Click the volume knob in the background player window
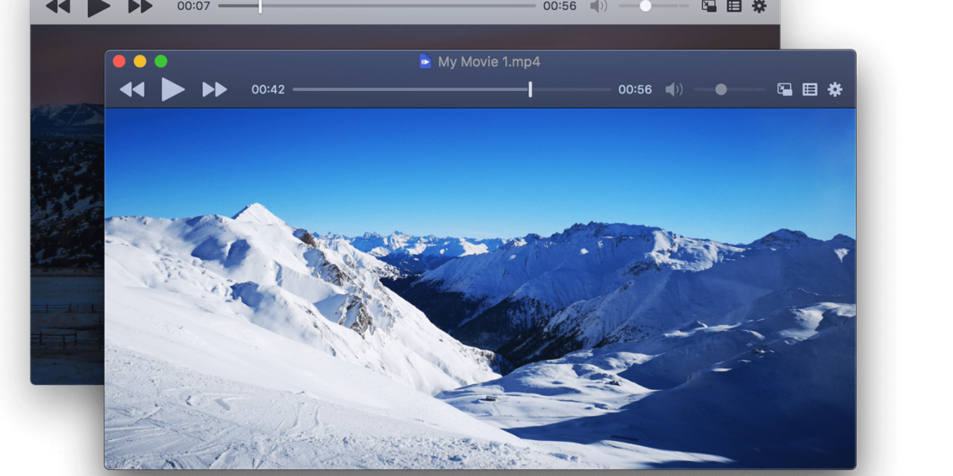This screenshot has height=476, width=953. 645,7
